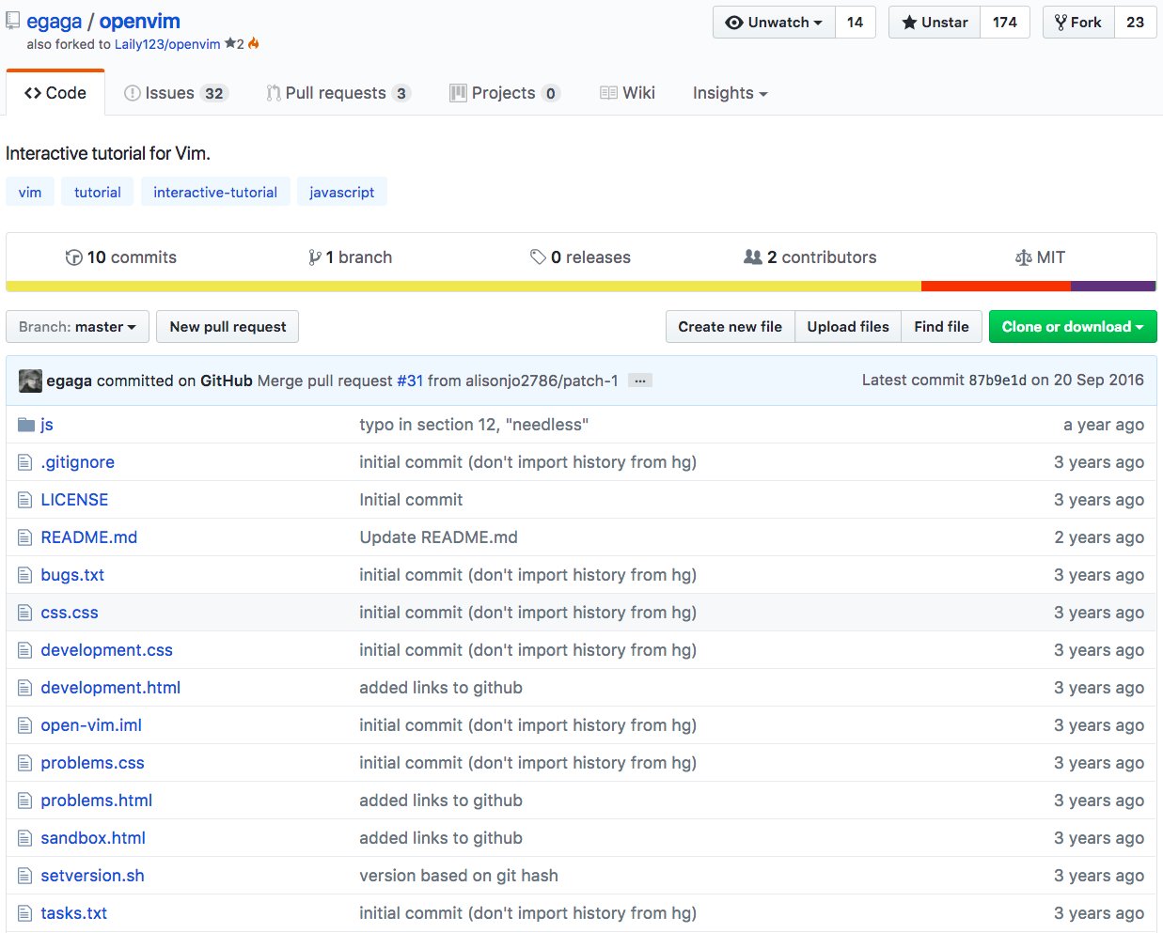Fork the openvim repository

tap(1078, 23)
